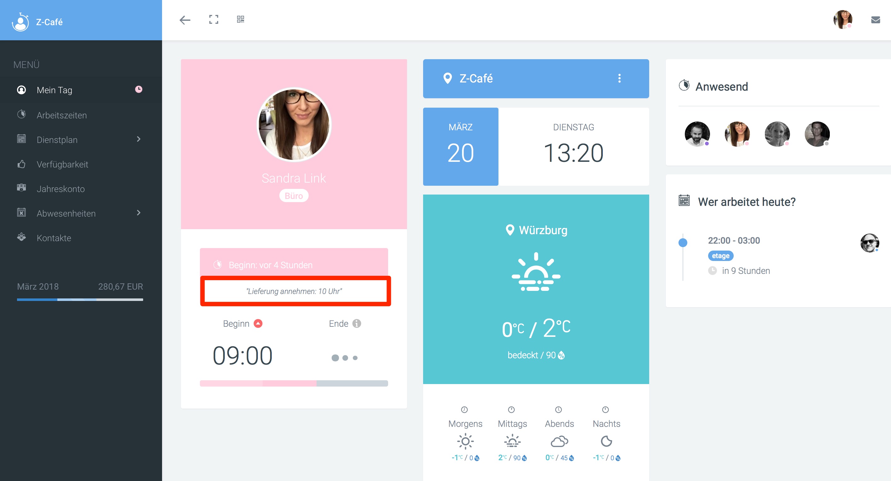Screen dimensions: 891x481
Task: Open Dienstplan menu item
Action: click(81, 139)
